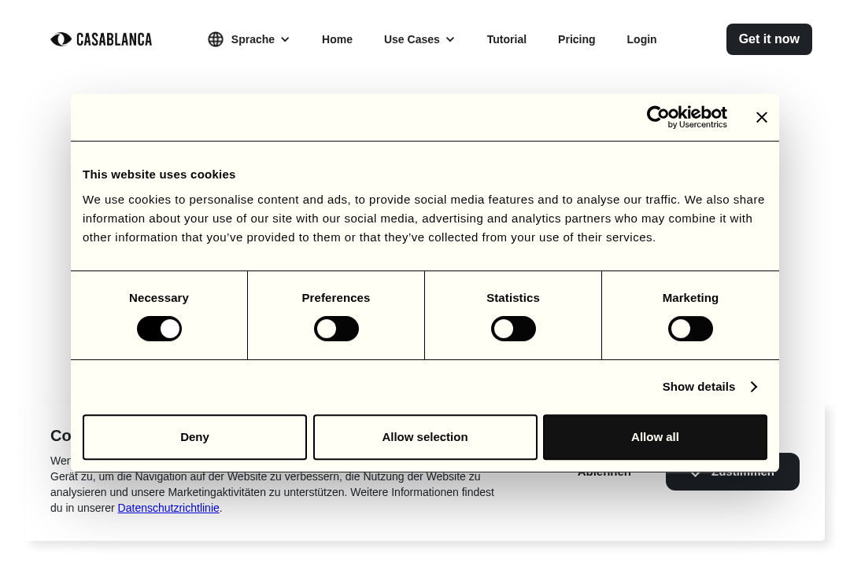Open the Pricing page
This screenshot has width=850, height=566.
point(576,39)
